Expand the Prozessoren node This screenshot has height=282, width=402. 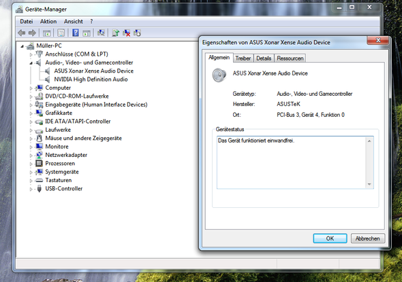(31, 164)
